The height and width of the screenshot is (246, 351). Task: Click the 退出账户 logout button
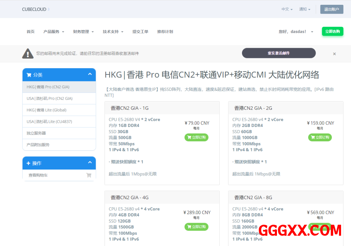331,9
